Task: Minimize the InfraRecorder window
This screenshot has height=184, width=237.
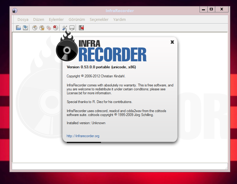Action: pos(203,9)
